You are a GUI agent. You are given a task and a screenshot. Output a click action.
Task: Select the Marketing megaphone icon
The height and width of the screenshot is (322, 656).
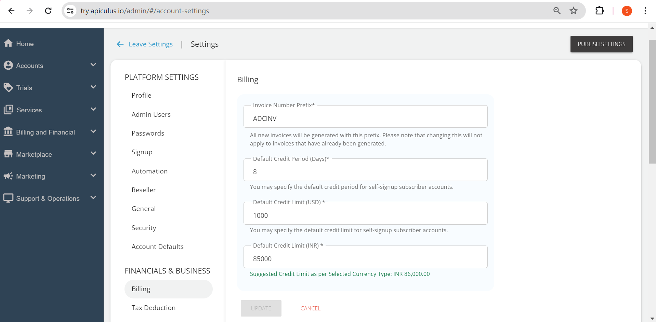[9, 176]
